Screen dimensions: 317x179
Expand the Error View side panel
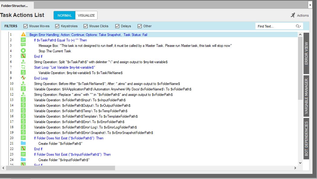pyautogui.click(x=306, y=54)
